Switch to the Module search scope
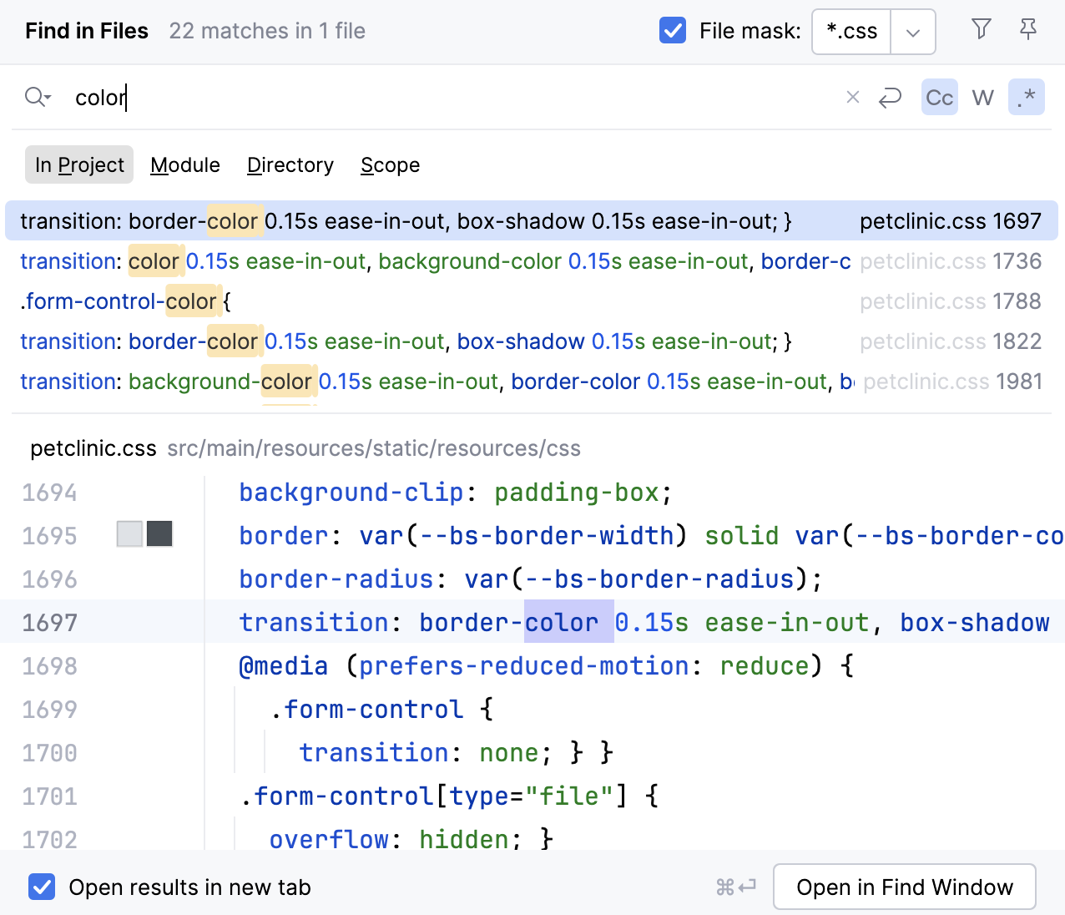 tap(184, 164)
